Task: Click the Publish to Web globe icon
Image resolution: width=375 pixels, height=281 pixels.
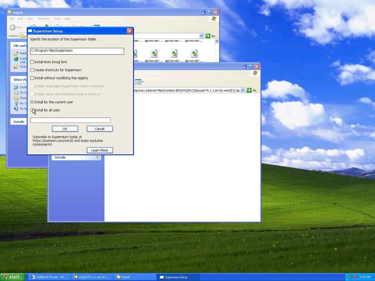Action: [16, 59]
